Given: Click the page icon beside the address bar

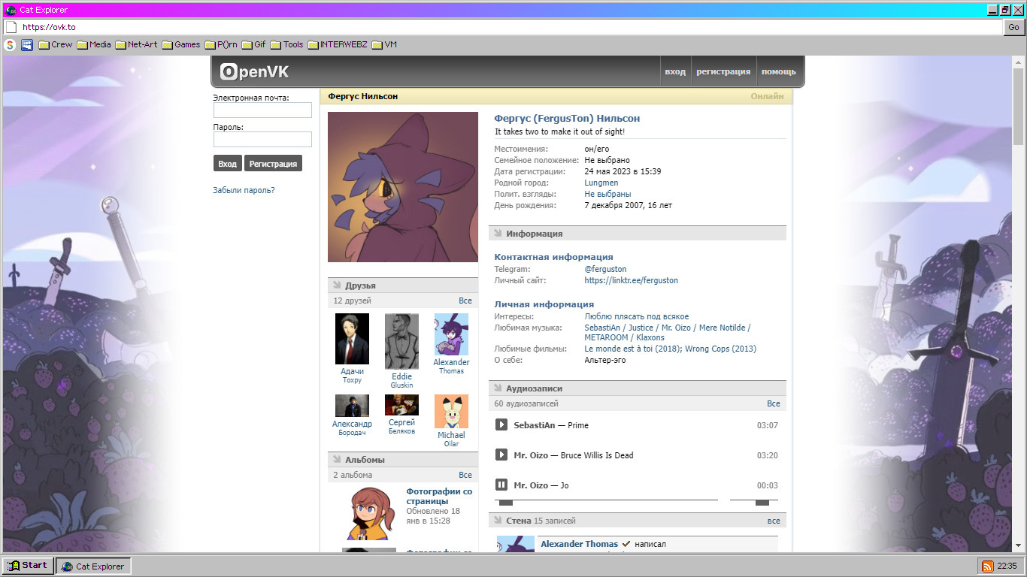Looking at the screenshot, I should (x=11, y=27).
